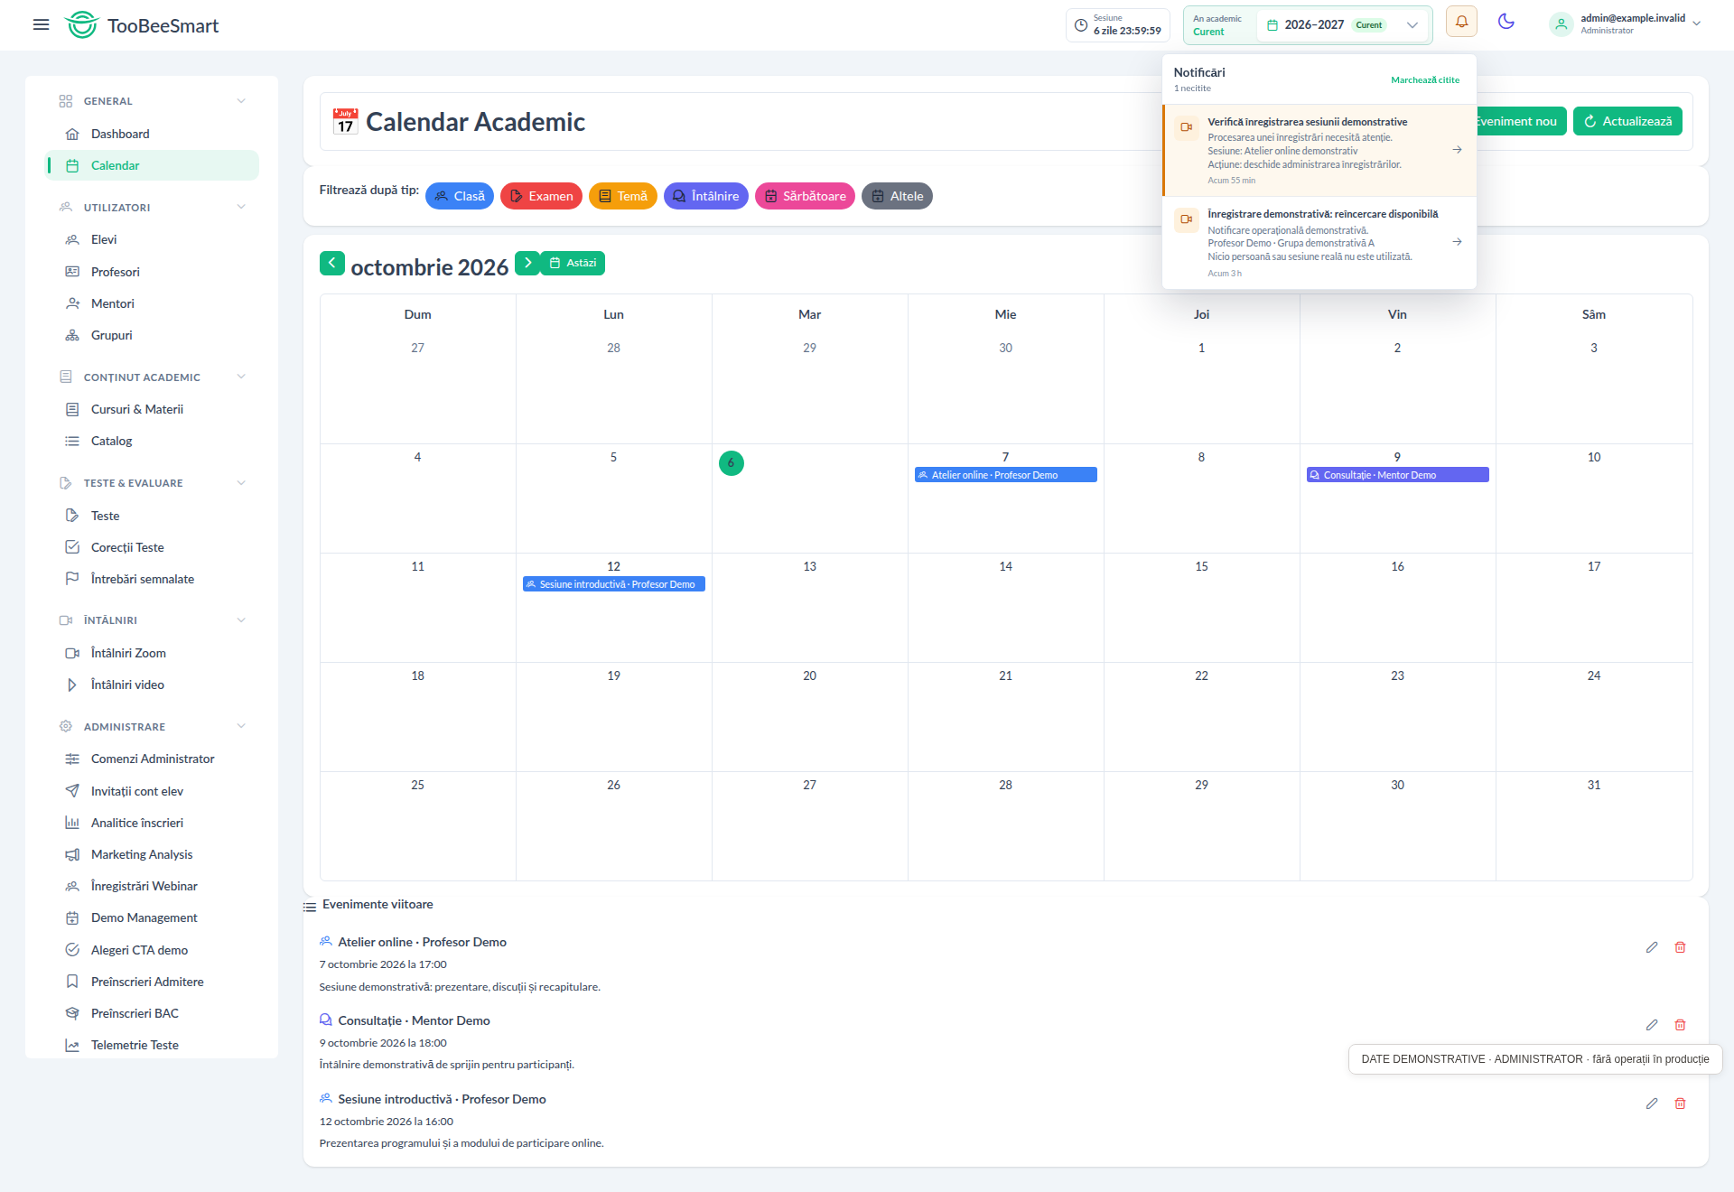Toggle the Temă filter chip
Viewport: 1734px width, 1192px height.
click(x=623, y=196)
